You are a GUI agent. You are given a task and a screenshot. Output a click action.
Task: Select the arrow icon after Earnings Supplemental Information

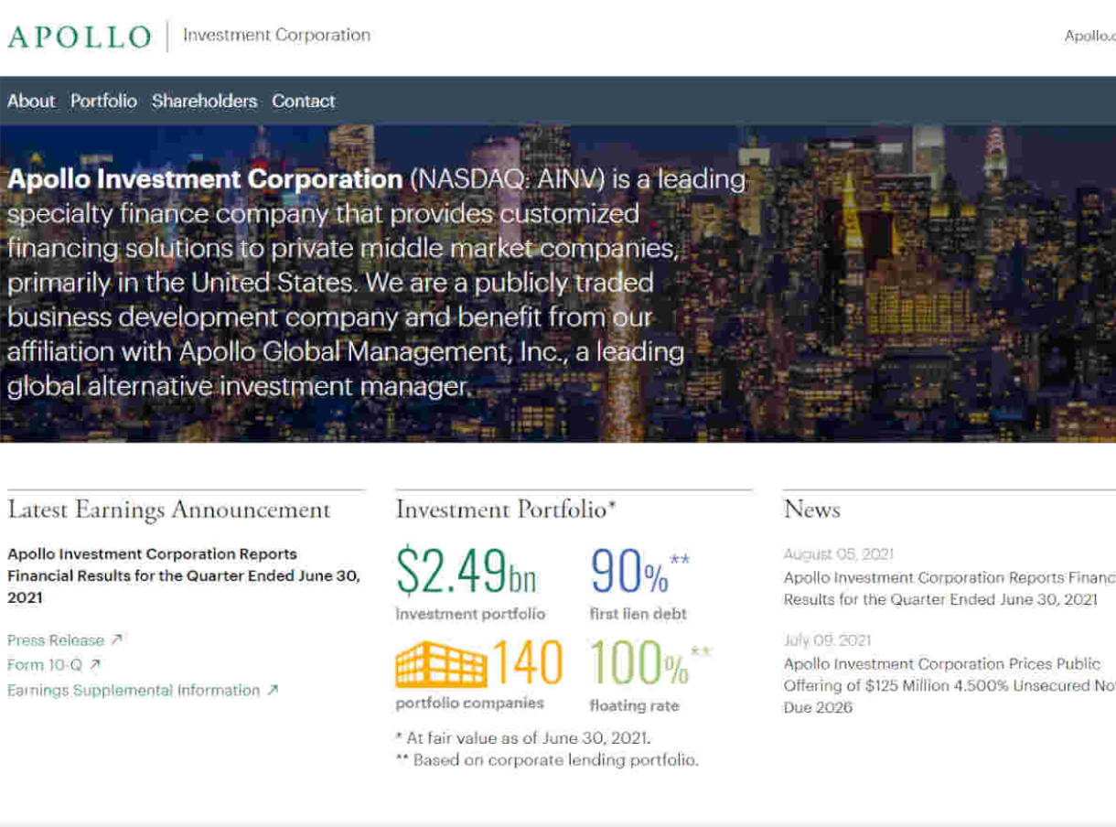(271, 691)
